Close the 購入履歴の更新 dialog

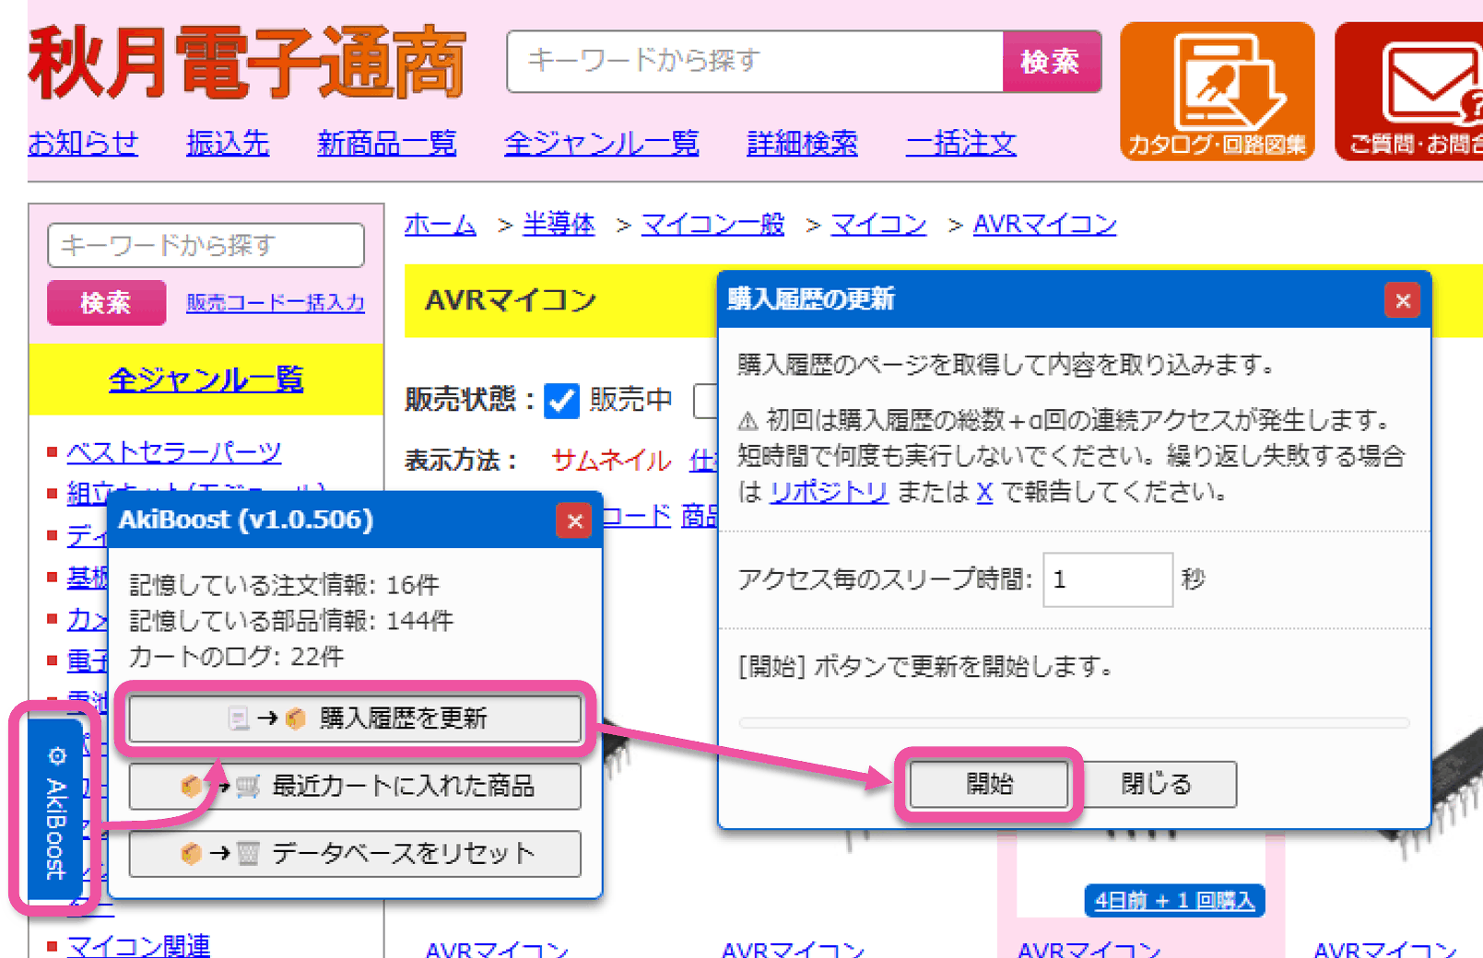[x=1403, y=300]
